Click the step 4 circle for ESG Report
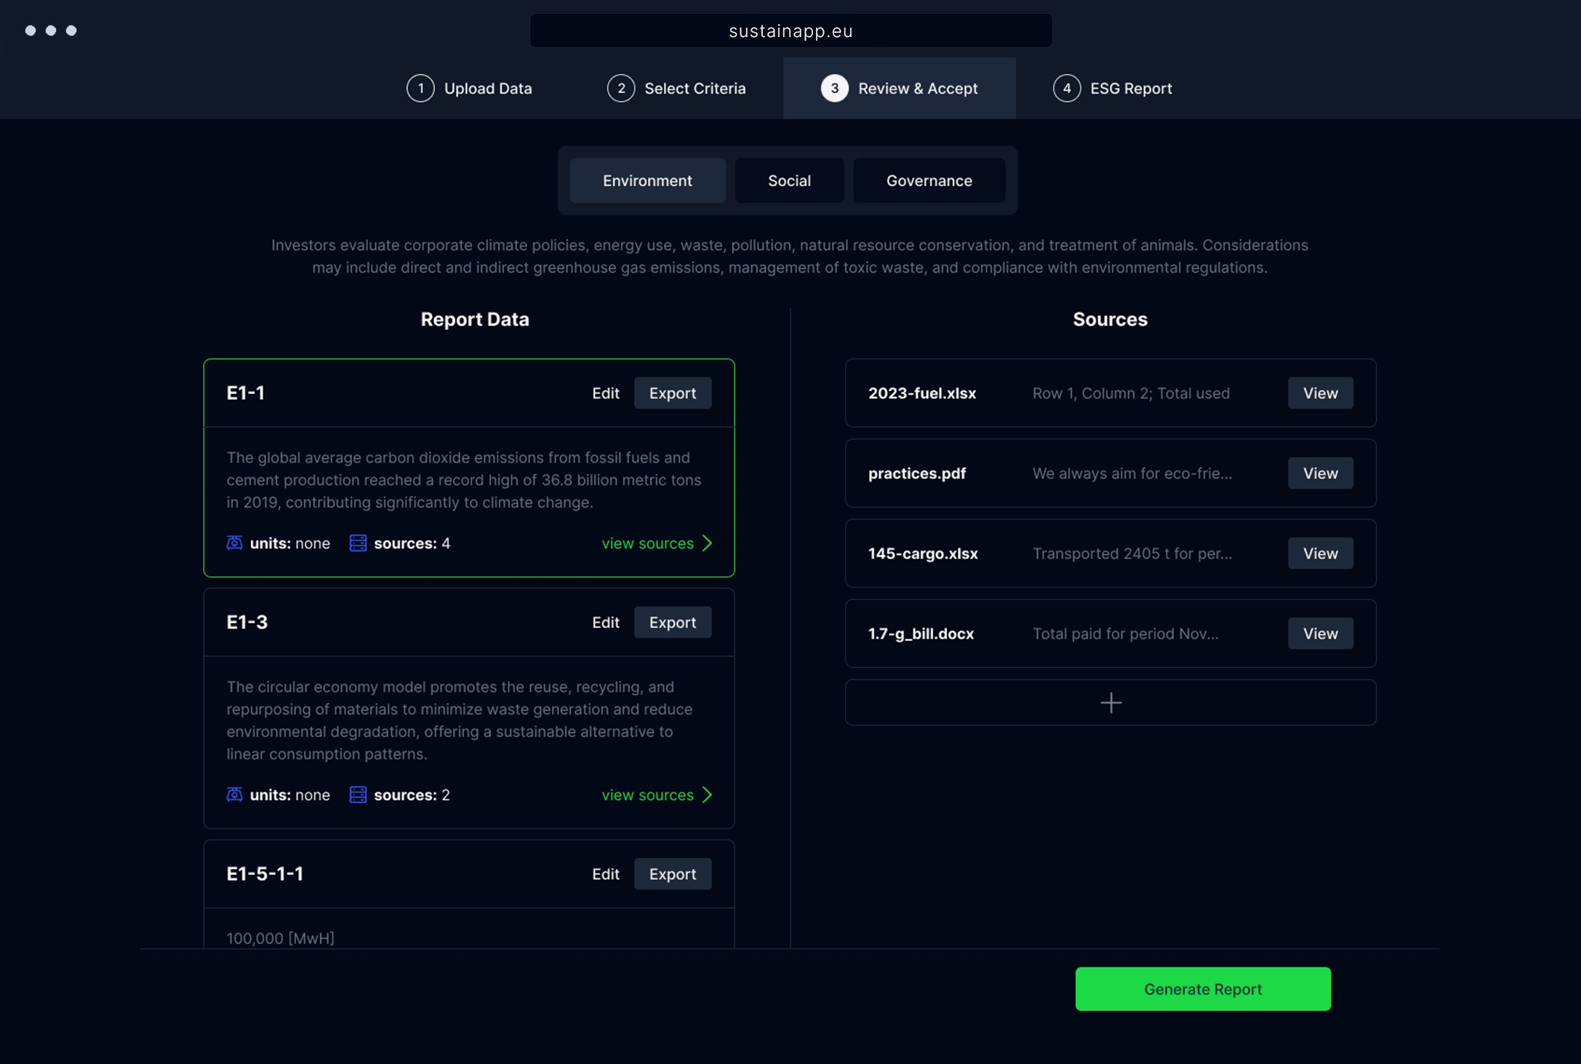1581x1064 pixels. pyautogui.click(x=1066, y=89)
